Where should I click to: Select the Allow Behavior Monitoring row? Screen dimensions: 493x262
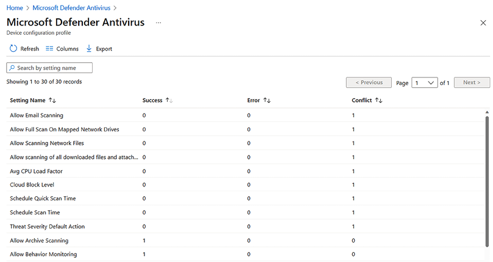(245, 254)
